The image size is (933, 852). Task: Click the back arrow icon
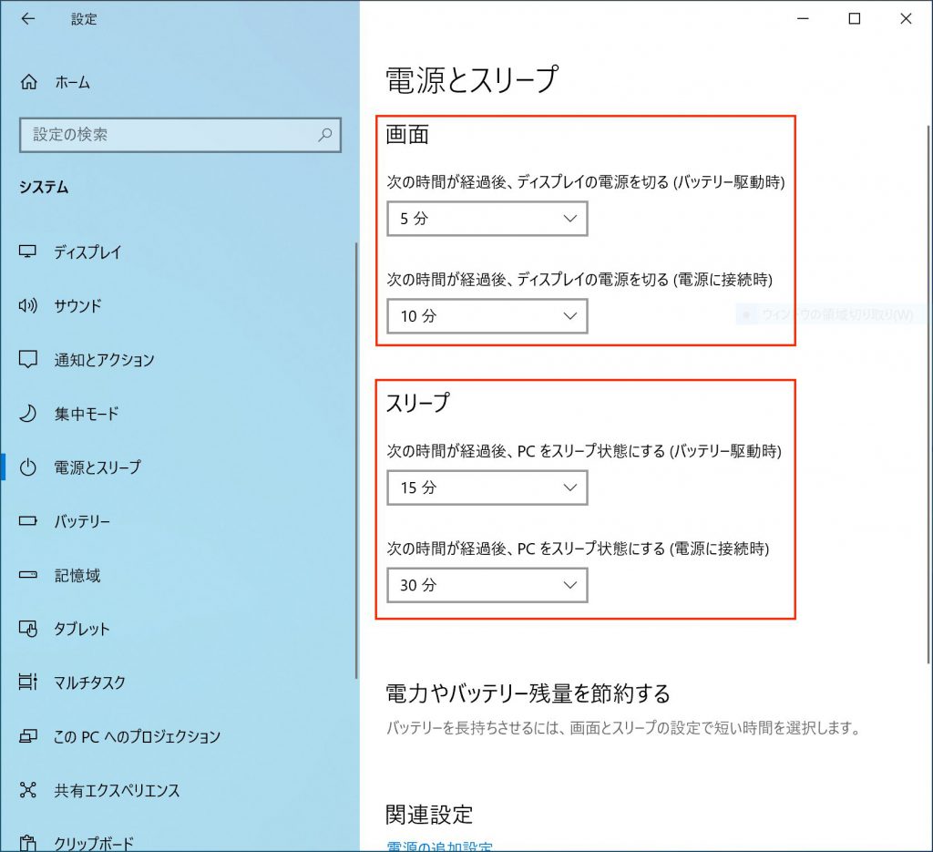point(28,19)
